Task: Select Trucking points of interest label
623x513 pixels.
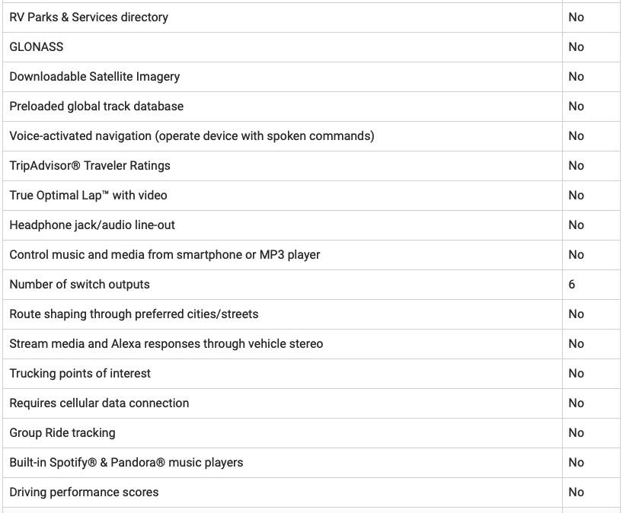Action: [80, 374]
